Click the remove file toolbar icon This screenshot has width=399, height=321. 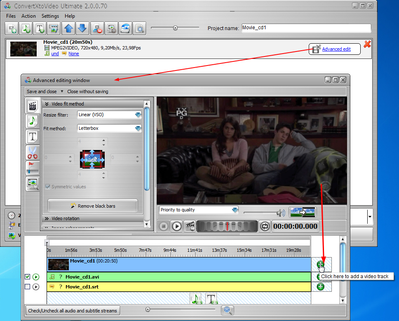click(97, 28)
